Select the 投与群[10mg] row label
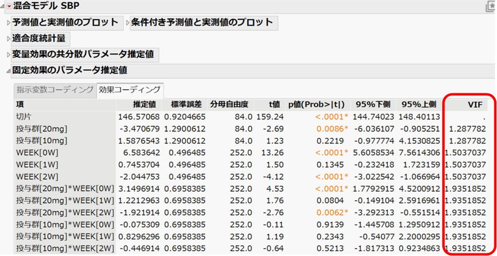This screenshot has height=256, width=497. 42,141
